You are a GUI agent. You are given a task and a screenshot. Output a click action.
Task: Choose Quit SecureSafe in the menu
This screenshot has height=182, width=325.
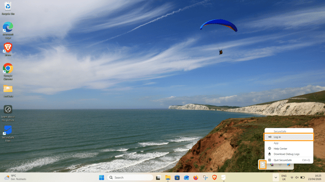coord(289,160)
